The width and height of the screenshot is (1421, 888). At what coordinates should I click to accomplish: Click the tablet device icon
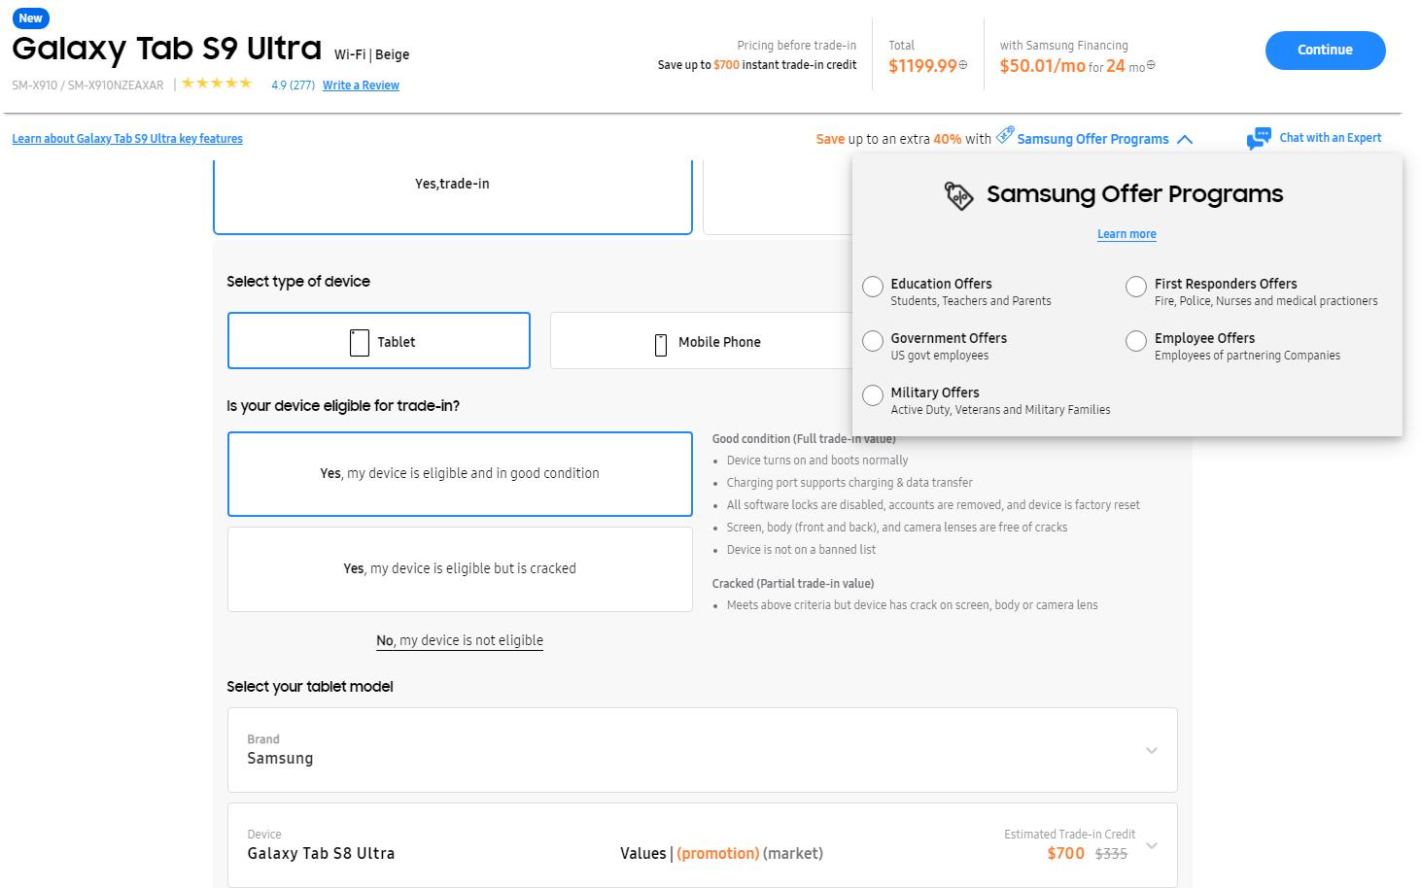click(x=359, y=342)
